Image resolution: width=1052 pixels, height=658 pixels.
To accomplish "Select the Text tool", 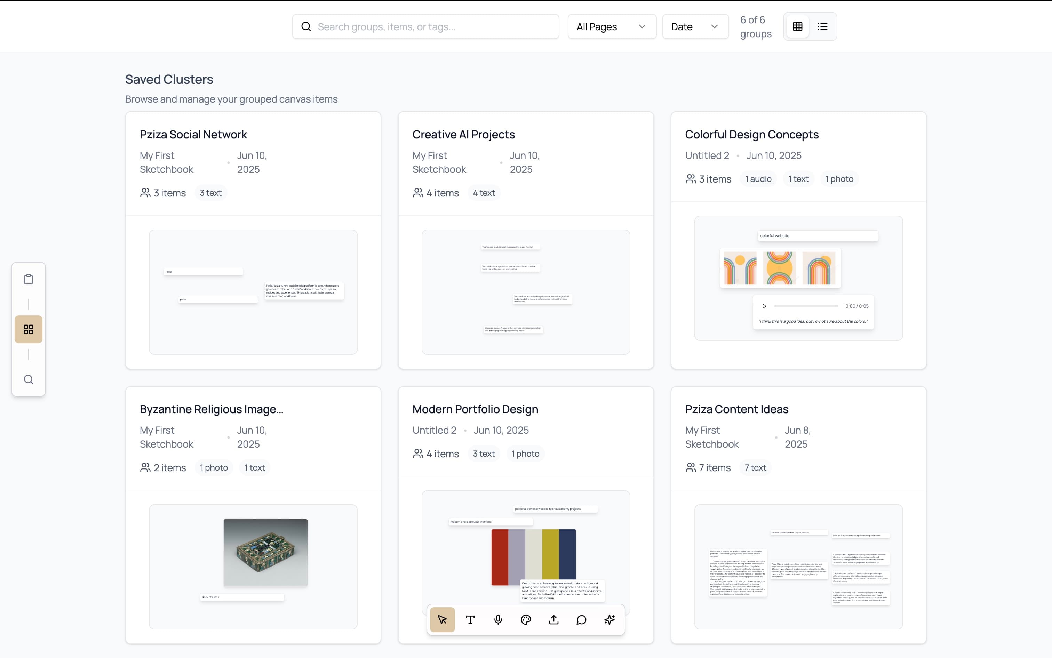I will point(470,620).
